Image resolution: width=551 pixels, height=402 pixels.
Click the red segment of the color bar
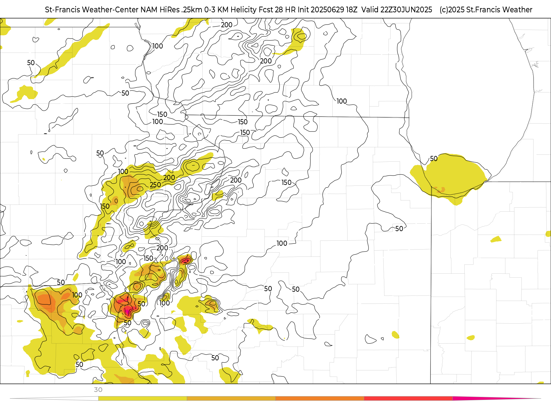click(408, 399)
